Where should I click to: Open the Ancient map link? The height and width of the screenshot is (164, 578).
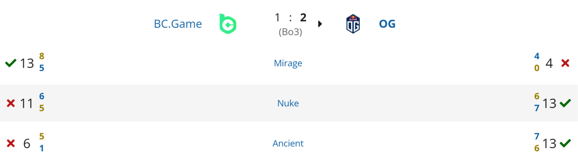tap(288, 143)
